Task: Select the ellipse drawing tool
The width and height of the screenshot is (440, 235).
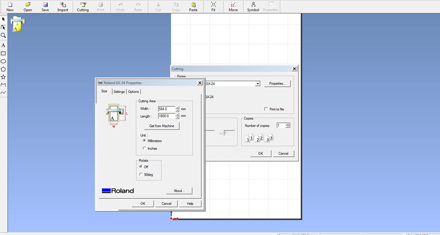Action: (3, 61)
